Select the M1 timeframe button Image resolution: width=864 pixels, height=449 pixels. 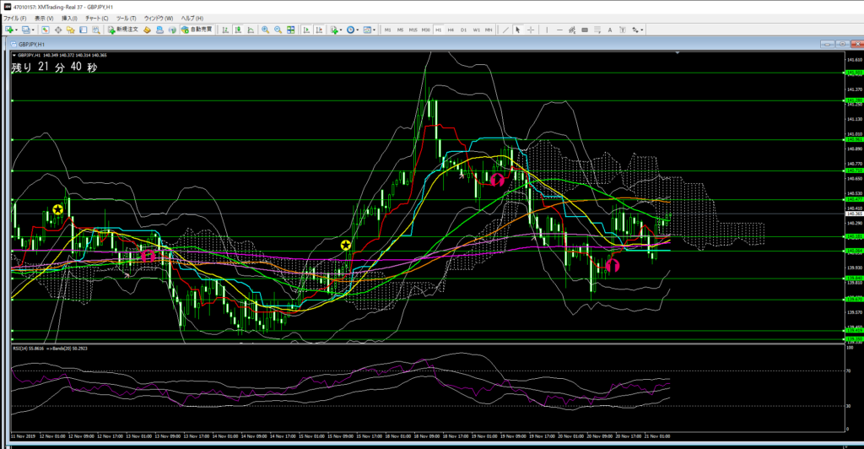point(387,30)
